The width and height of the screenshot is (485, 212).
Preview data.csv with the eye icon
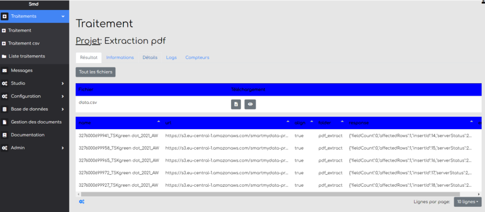(250, 105)
